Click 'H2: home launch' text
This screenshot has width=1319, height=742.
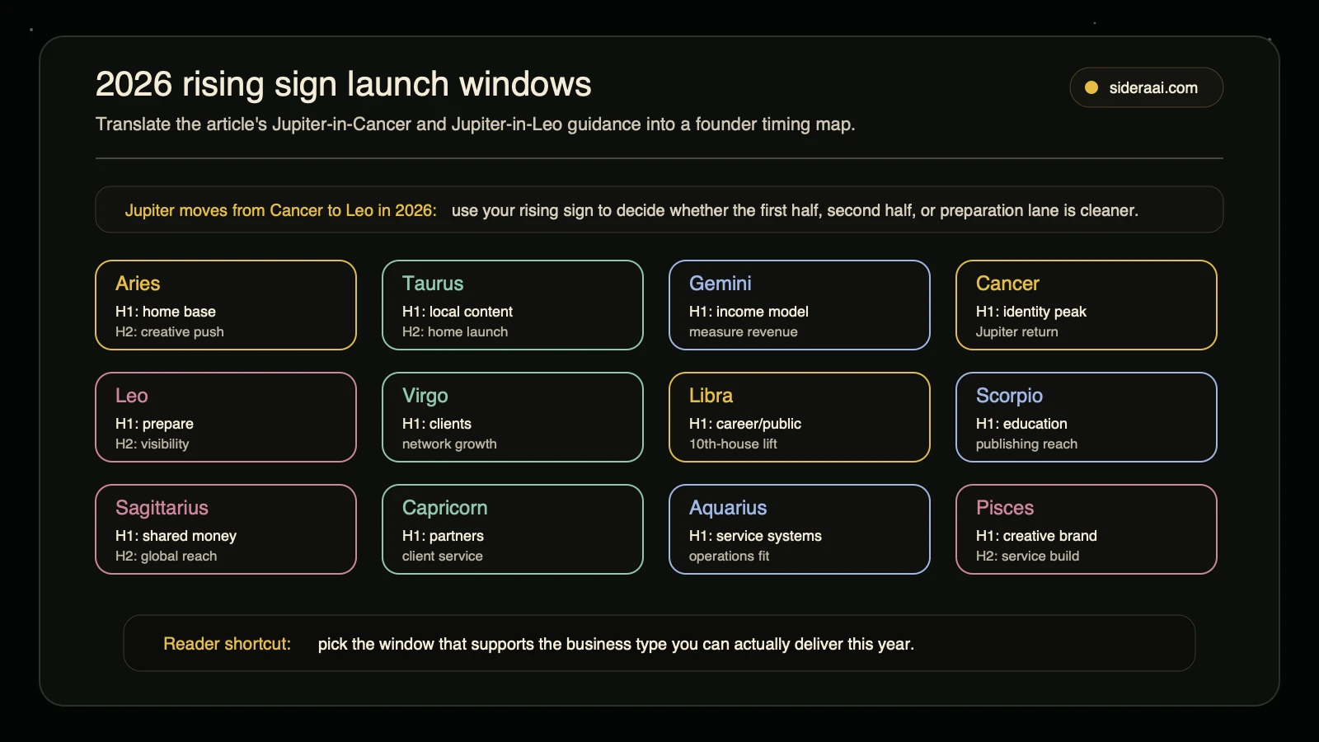(x=455, y=331)
